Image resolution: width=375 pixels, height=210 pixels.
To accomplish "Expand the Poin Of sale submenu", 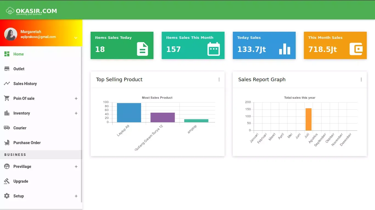I will pos(76,98).
